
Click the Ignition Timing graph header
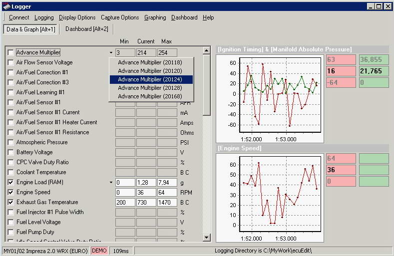pos(285,49)
